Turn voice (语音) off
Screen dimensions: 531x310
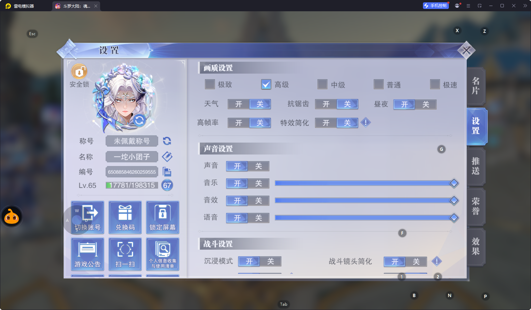tap(259, 218)
